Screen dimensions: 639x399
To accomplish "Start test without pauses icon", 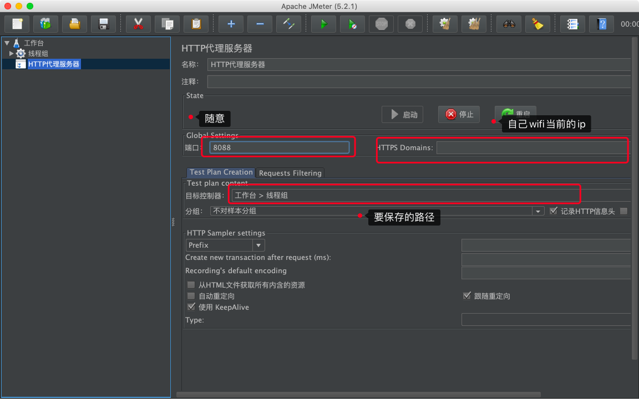I will [353, 24].
